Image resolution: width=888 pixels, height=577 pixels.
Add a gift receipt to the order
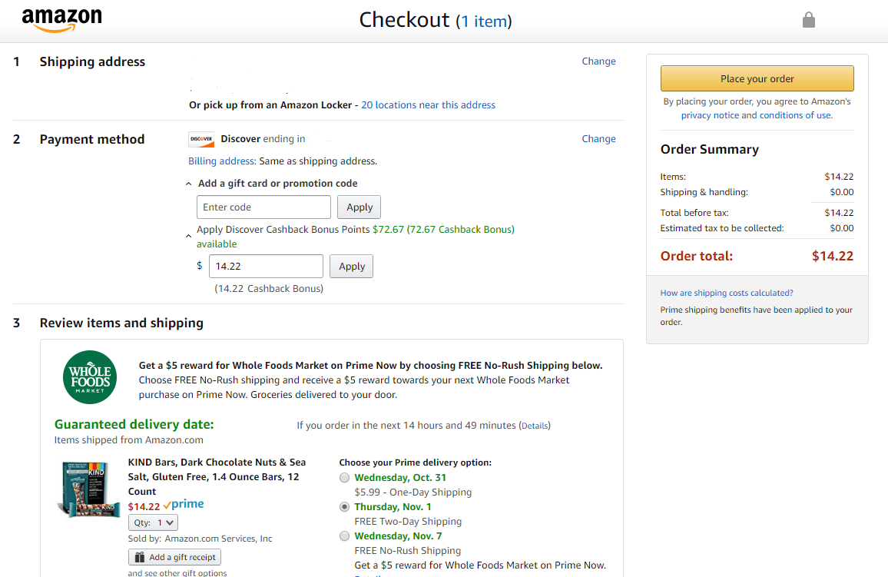click(x=175, y=557)
